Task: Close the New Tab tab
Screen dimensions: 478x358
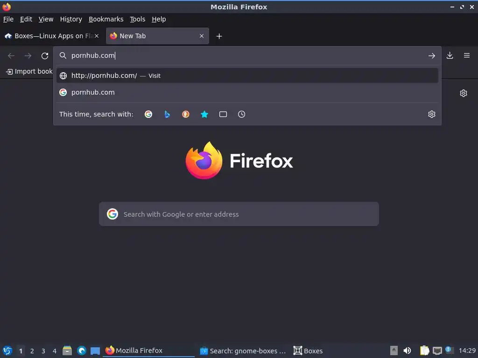Action: coord(202,36)
